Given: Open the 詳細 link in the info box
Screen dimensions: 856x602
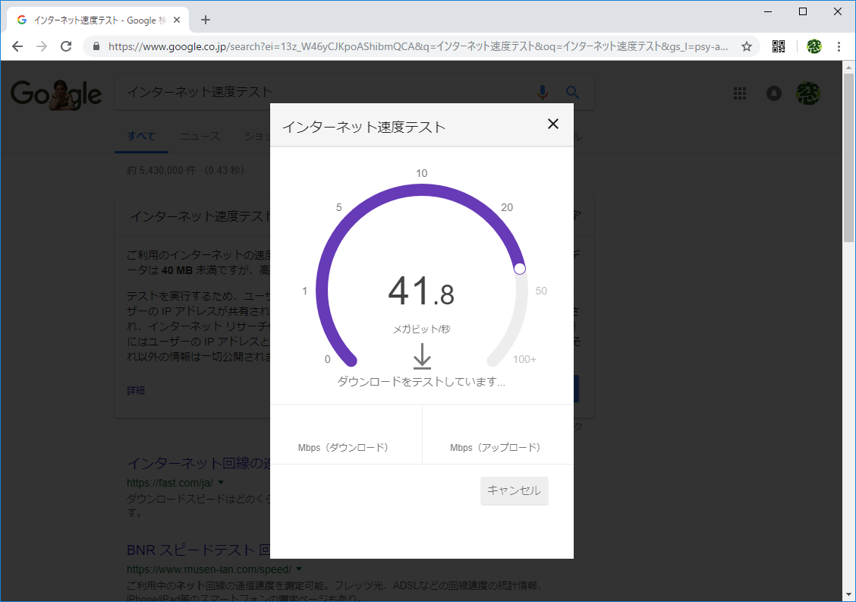Looking at the screenshot, I should tap(135, 389).
